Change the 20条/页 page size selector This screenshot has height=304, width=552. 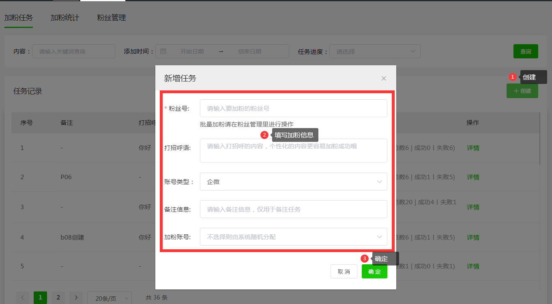coord(109,298)
